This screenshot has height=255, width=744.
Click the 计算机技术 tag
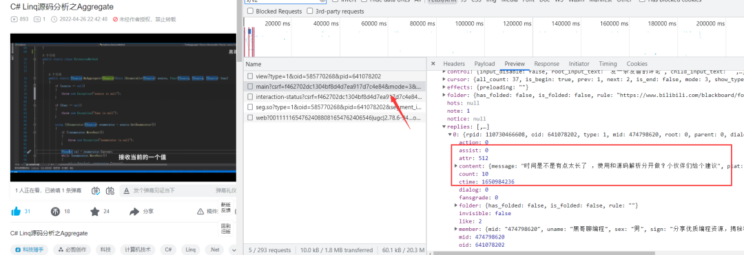(x=138, y=250)
